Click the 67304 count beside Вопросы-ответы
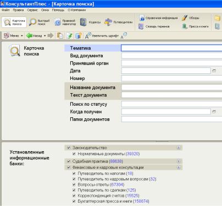Image resolution: width=222 pixels, height=206 pixels. click(x=117, y=185)
